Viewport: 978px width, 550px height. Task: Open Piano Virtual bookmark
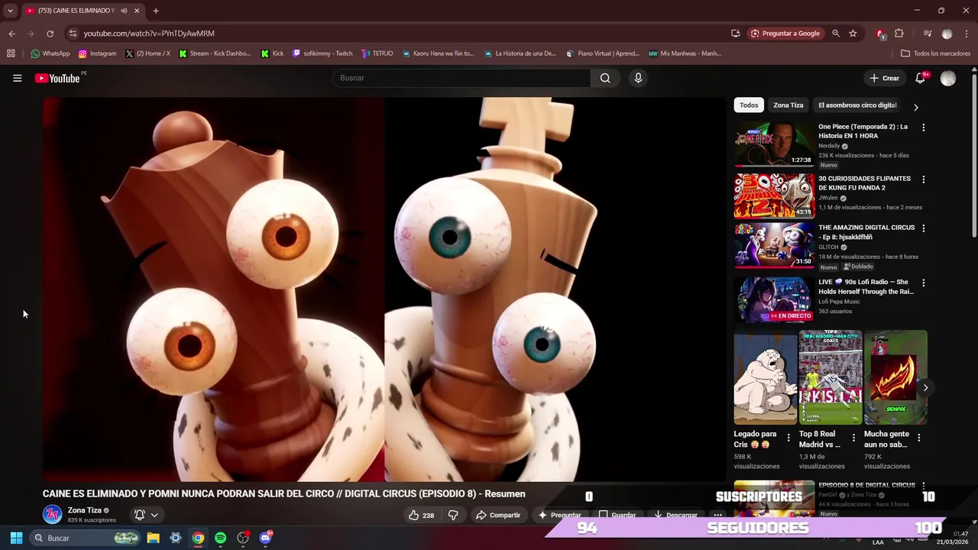602,53
